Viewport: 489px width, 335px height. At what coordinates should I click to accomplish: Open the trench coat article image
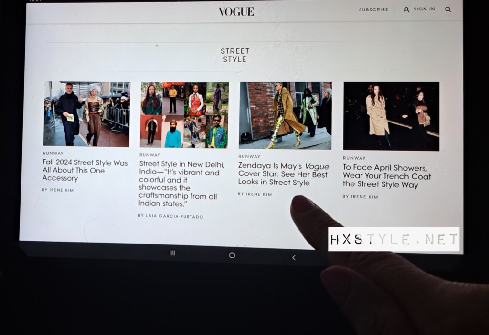pyautogui.click(x=391, y=116)
